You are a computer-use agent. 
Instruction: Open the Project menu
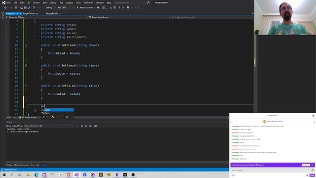(37, 2)
